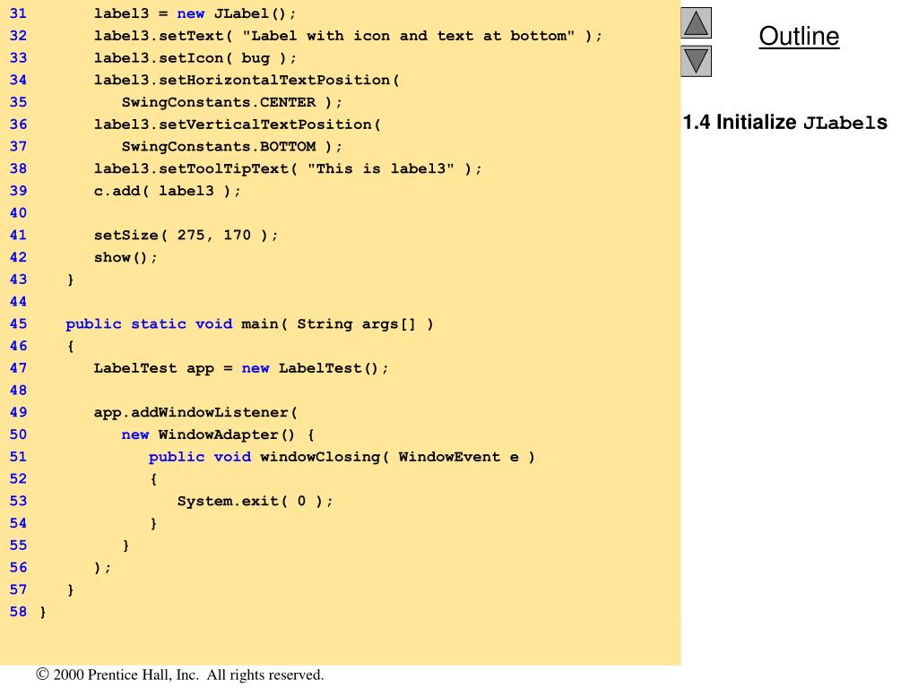This screenshot has width=918, height=688.
Task: Click line number 45
Action: coord(18,324)
